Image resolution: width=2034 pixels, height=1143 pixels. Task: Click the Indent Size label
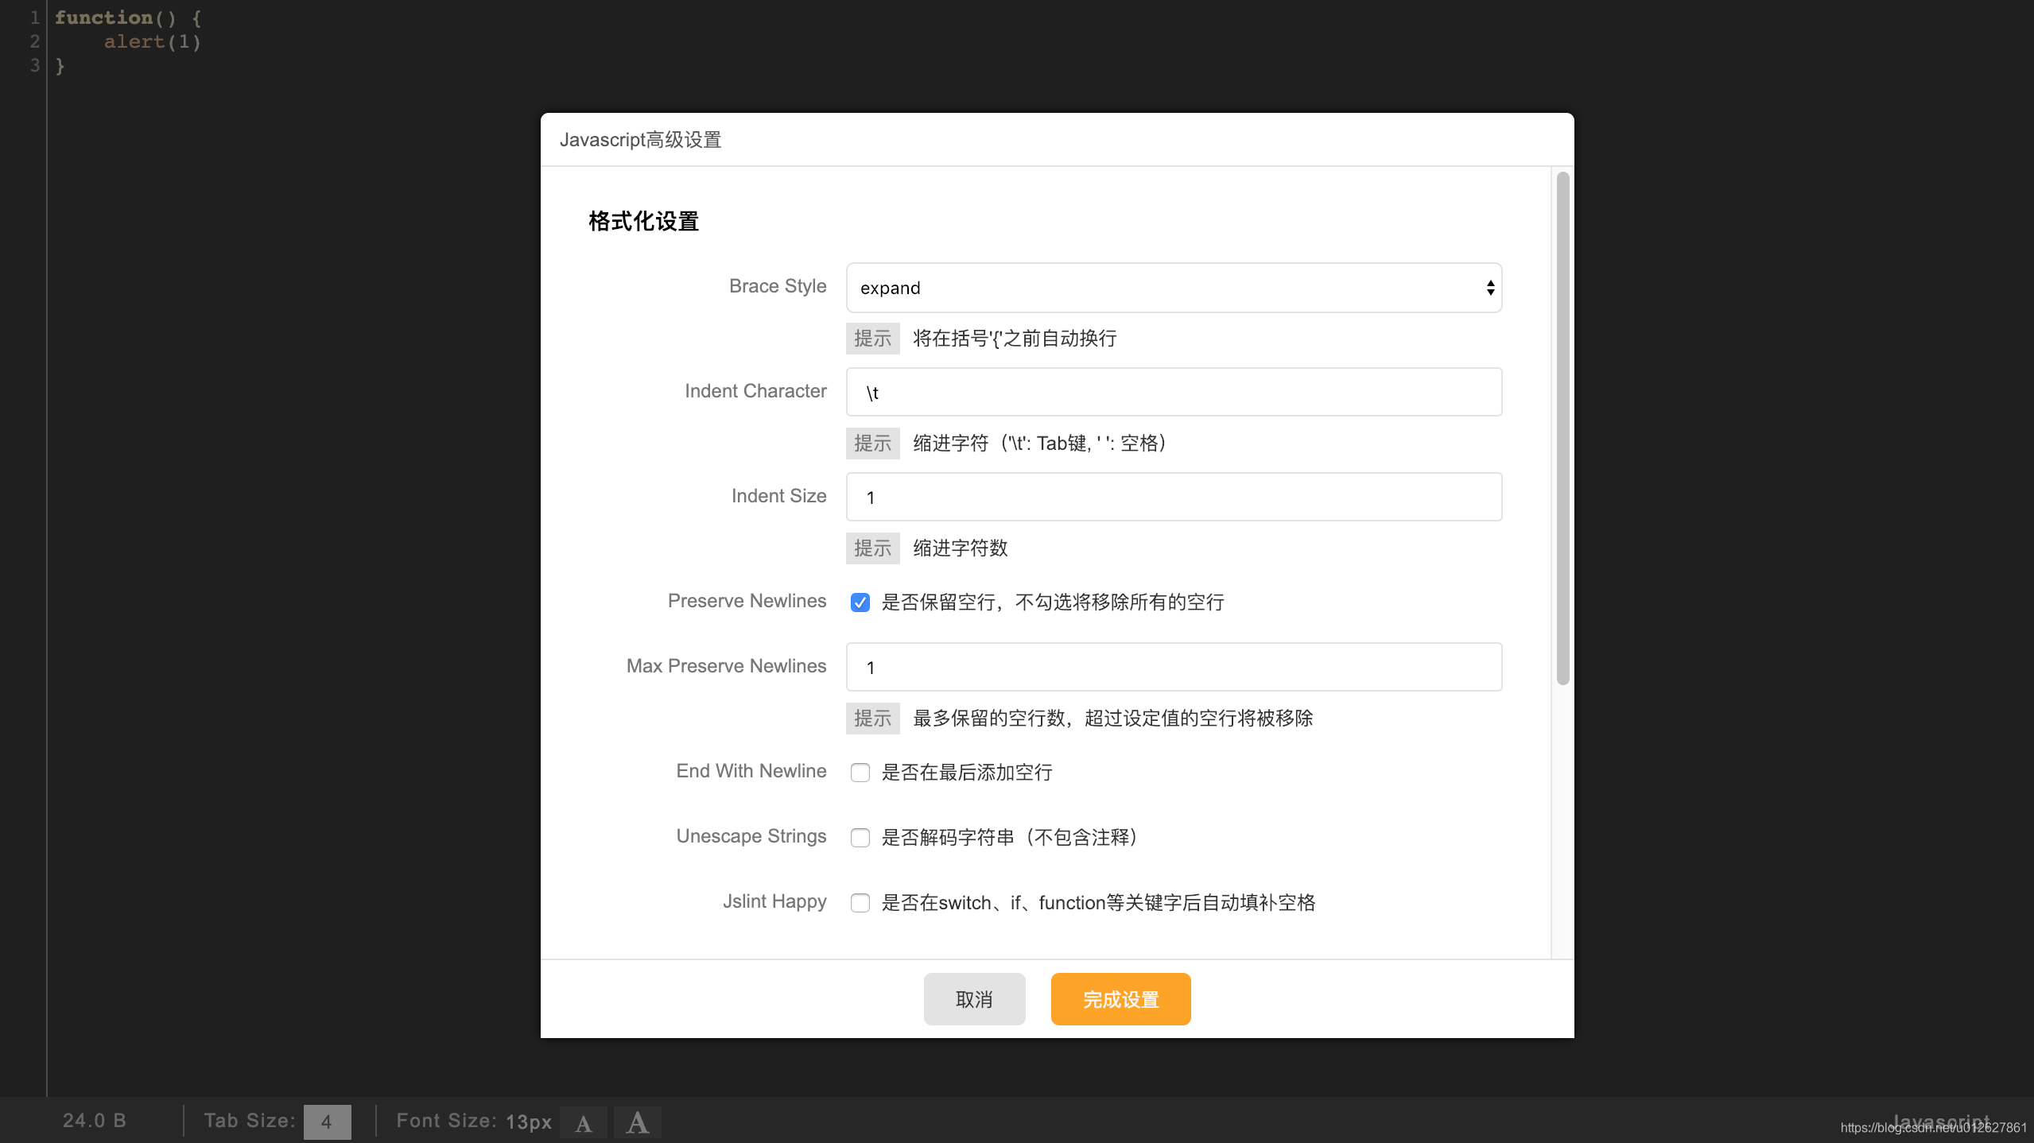pos(778,496)
